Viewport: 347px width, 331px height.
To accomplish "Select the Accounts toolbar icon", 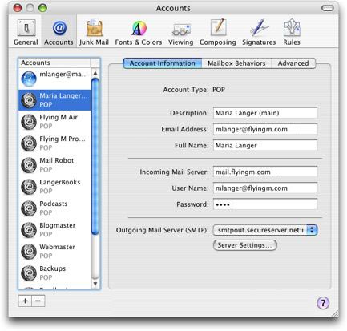I will tap(59, 32).
